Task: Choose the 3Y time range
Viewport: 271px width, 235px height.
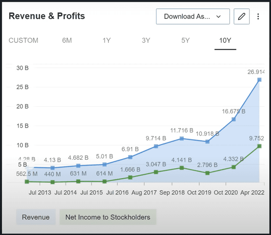Action: click(x=146, y=40)
